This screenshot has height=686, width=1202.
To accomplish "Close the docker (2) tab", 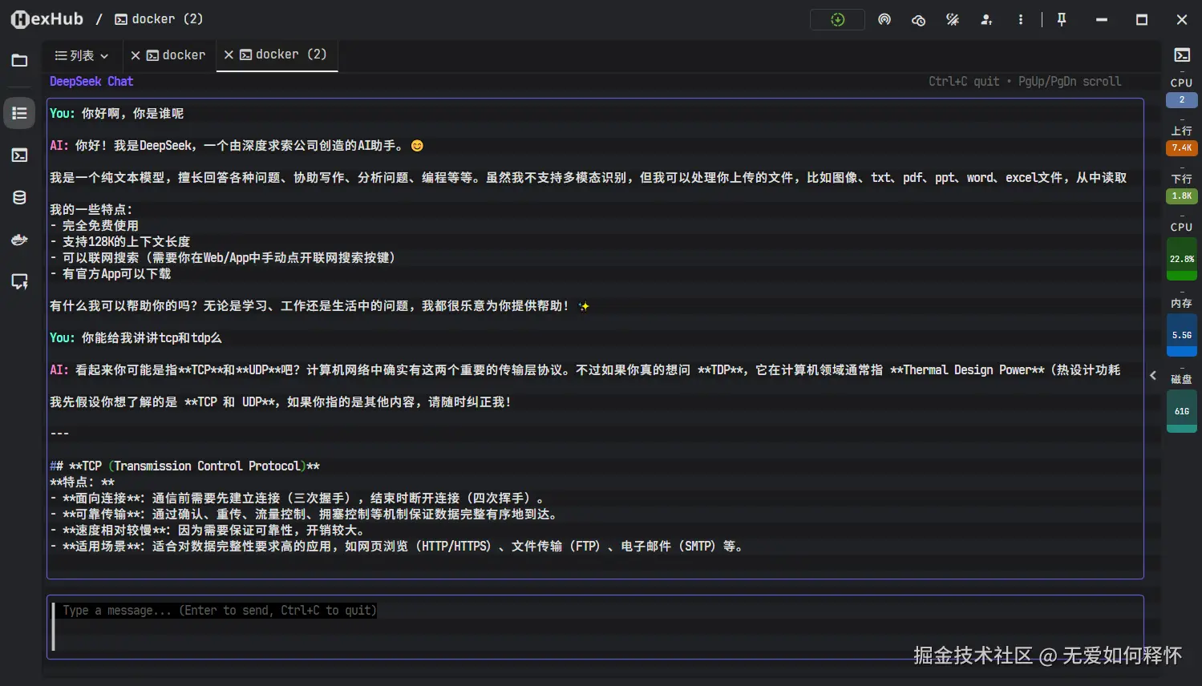I will 229,54.
